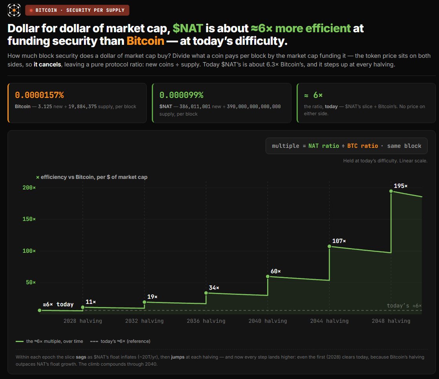The height and width of the screenshot is (379, 439).
Task: Click the '≈6× today' starting data point
Action: click(x=40, y=310)
